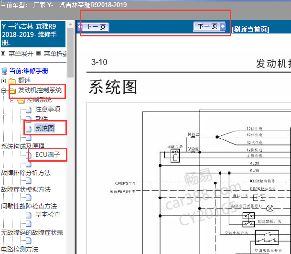Click 菜单展开 to expand menu
Viewport: 291px width, 254px height.
click(21, 54)
